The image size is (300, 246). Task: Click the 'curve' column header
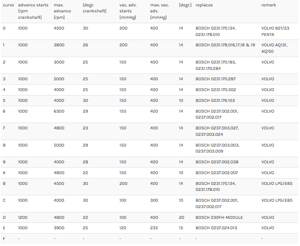8,5
